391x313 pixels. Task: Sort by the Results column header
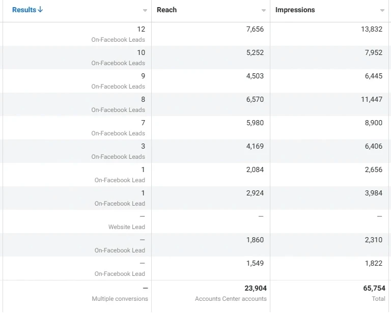[24, 10]
